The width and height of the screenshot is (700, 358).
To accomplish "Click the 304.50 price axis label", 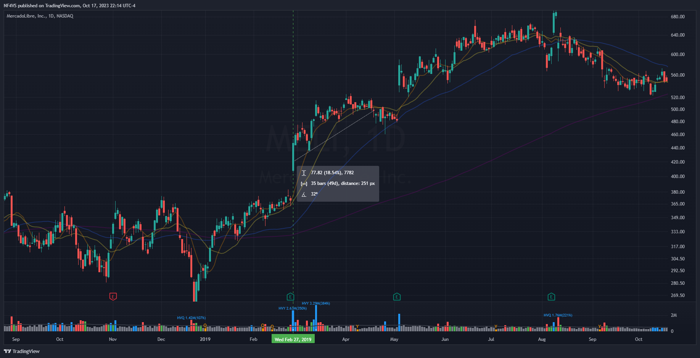I will [x=677, y=259].
